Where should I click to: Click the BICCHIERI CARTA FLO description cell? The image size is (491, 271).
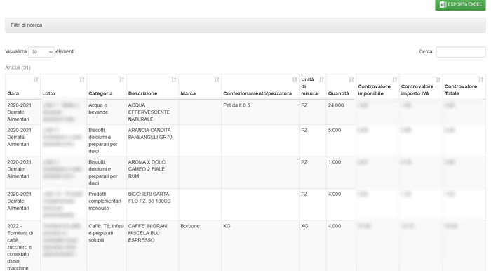[152, 204]
